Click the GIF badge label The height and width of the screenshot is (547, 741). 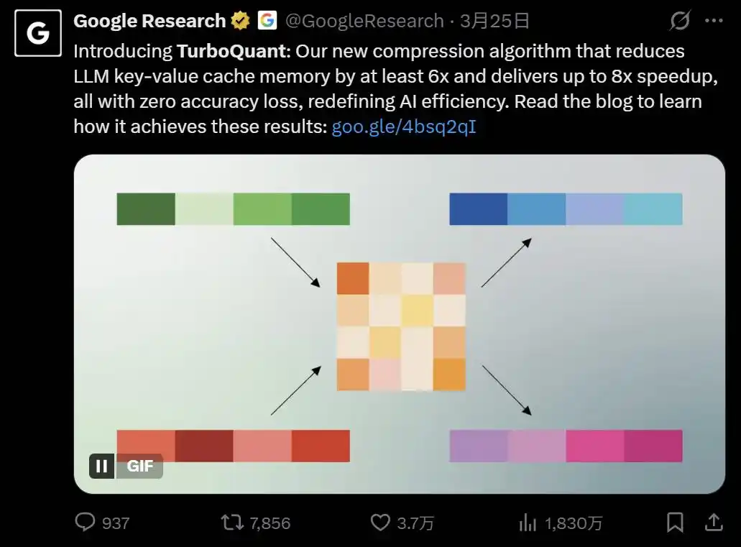coord(139,466)
